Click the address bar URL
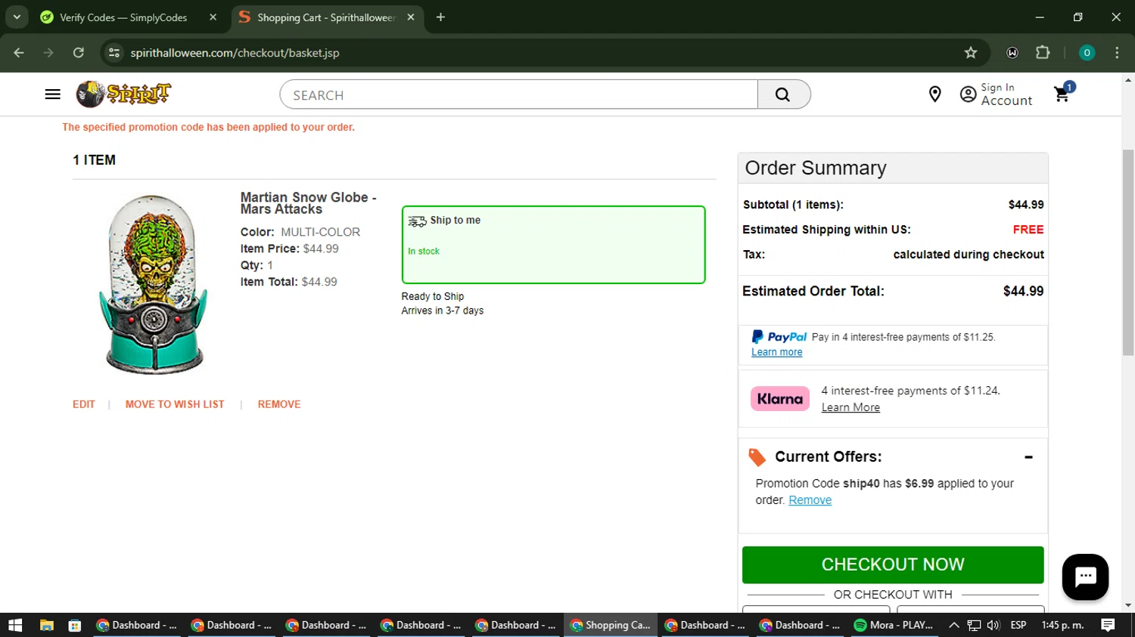The width and height of the screenshot is (1135, 637). [x=235, y=53]
